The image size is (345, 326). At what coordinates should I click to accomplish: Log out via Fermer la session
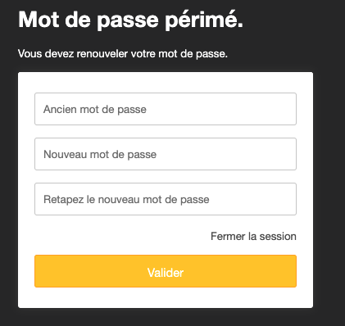point(253,236)
